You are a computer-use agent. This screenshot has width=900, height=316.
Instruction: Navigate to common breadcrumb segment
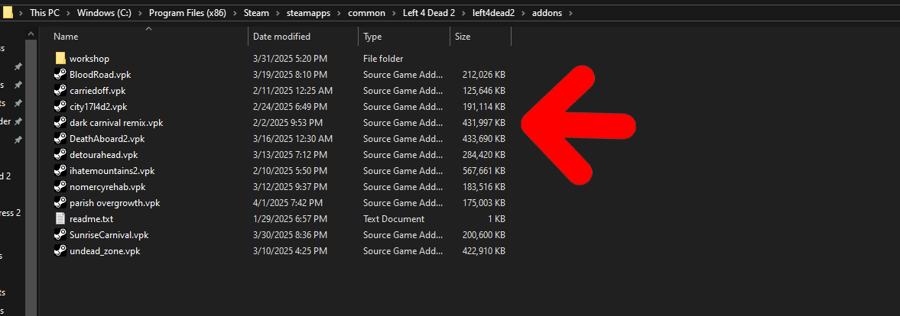click(366, 12)
